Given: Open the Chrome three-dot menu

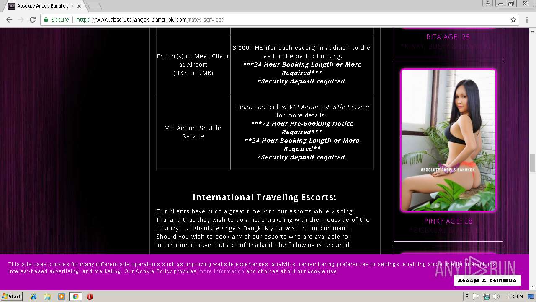Looking at the screenshot, I should (x=527, y=20).
